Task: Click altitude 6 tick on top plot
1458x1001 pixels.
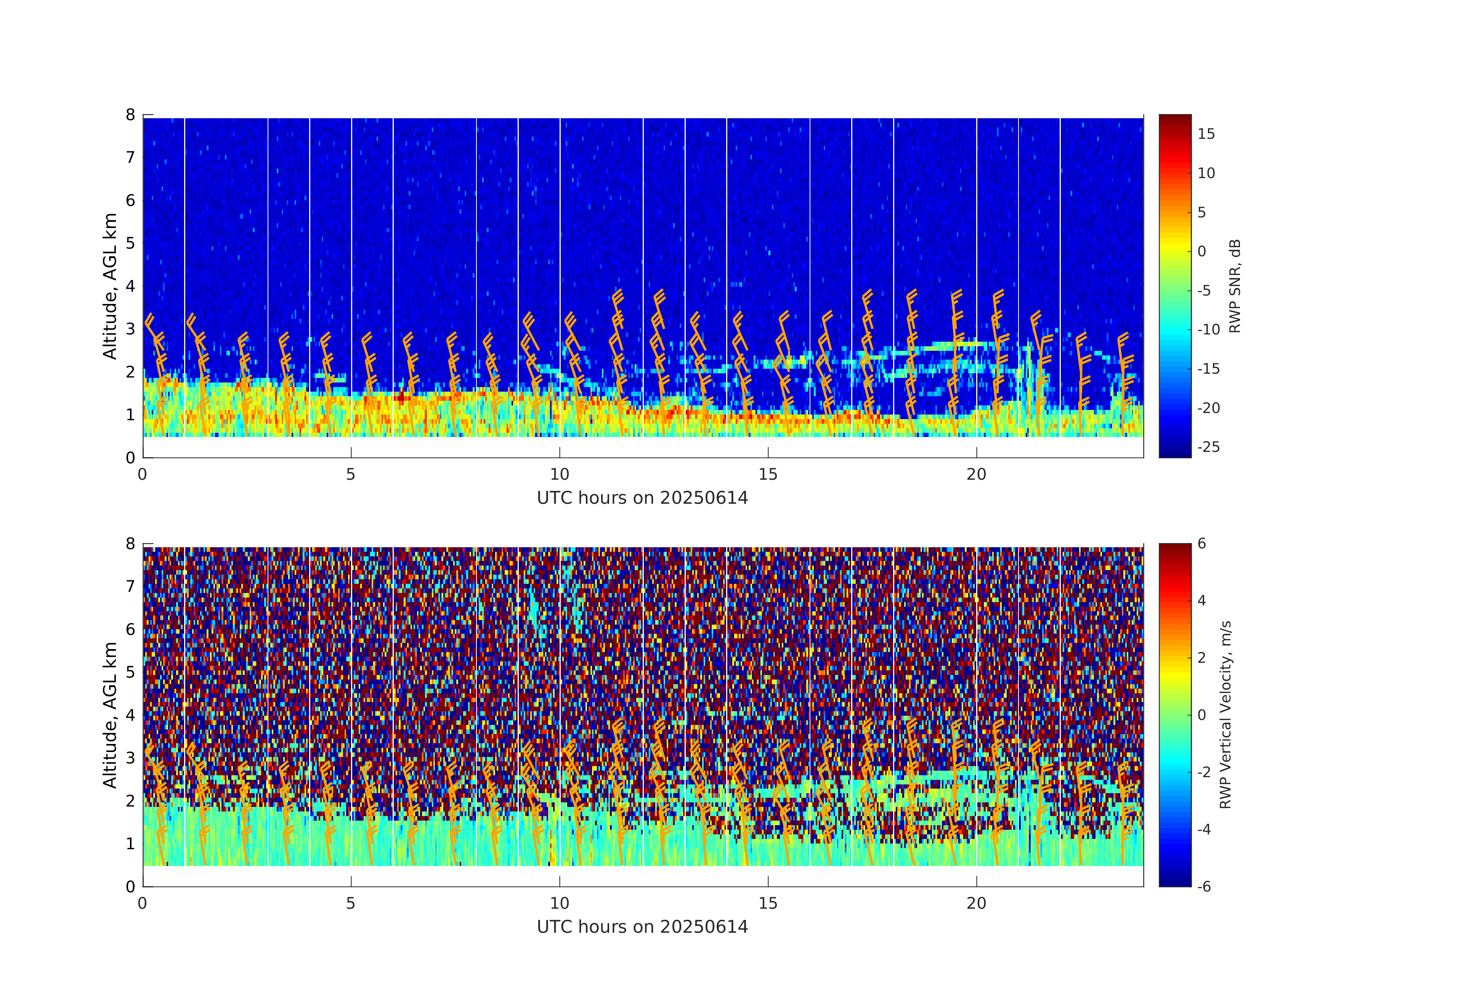Action: pos(130,200)
